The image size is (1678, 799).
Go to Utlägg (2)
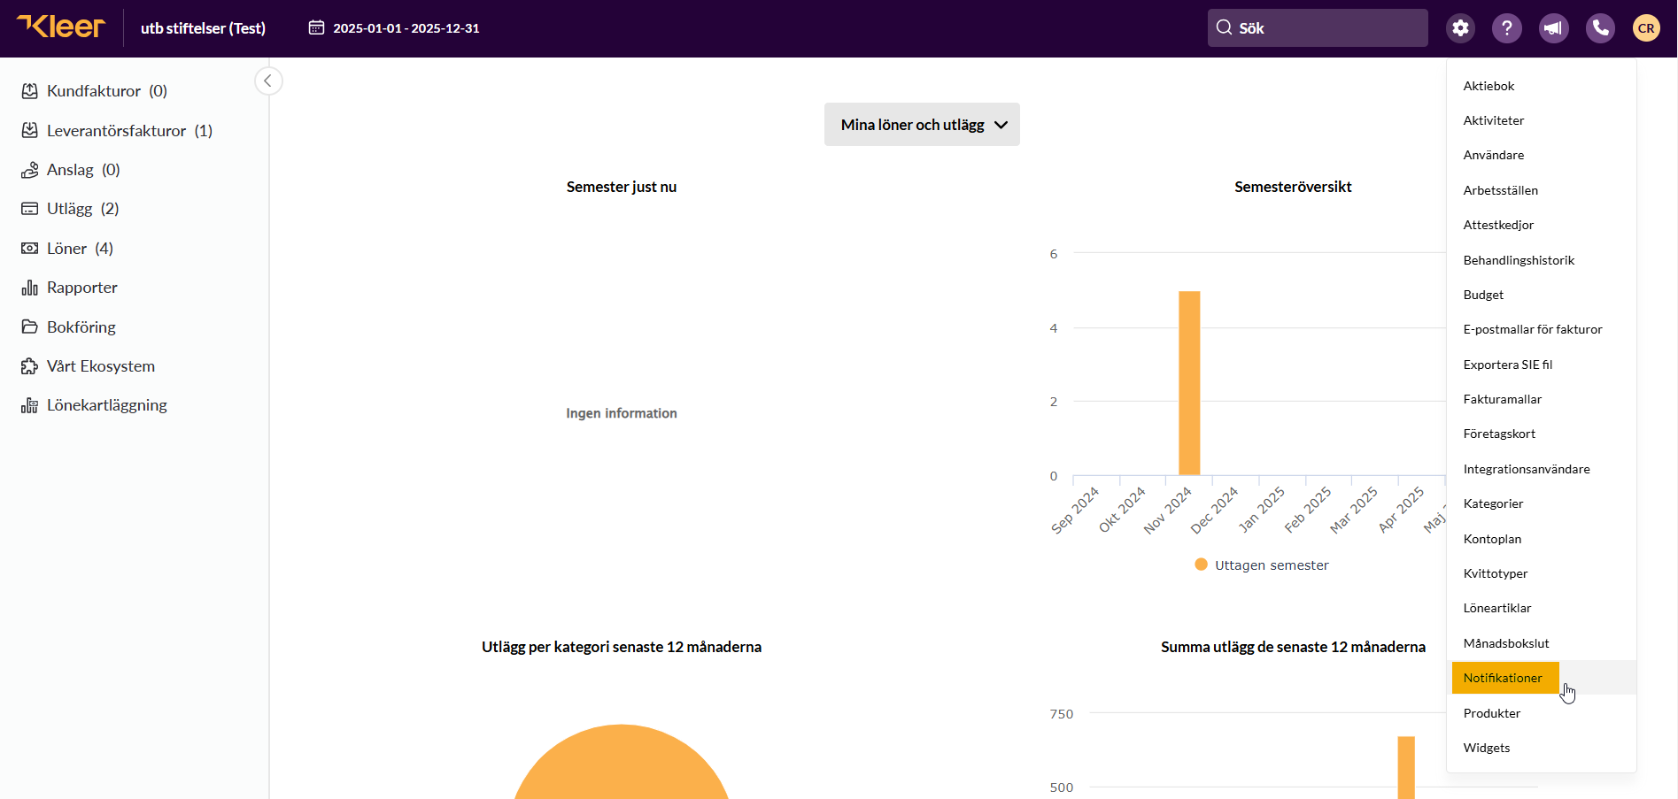pyautogui.click(x=83, y=209)
